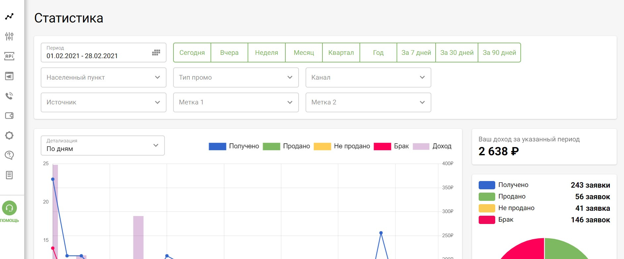Open the promo megaphone sidebar icon
Viewport: 624px width, 259px height.
click(x=9, y=76)
